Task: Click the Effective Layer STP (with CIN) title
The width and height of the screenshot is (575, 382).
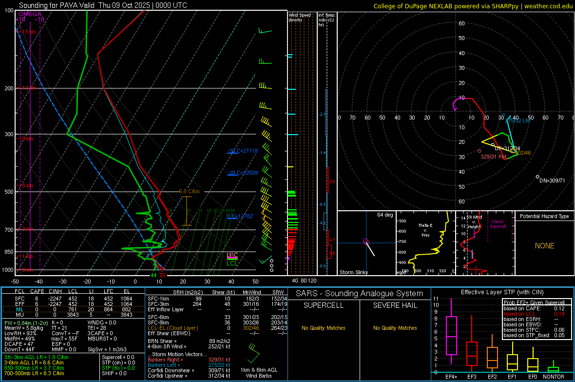Action: pos(502,292)
